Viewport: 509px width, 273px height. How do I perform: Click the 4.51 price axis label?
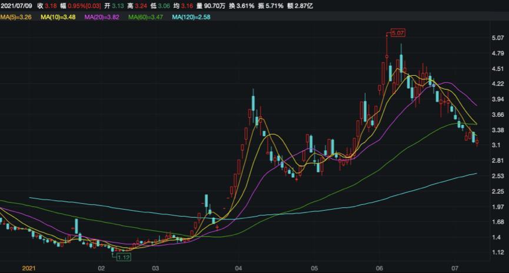[x=497, y=69]
